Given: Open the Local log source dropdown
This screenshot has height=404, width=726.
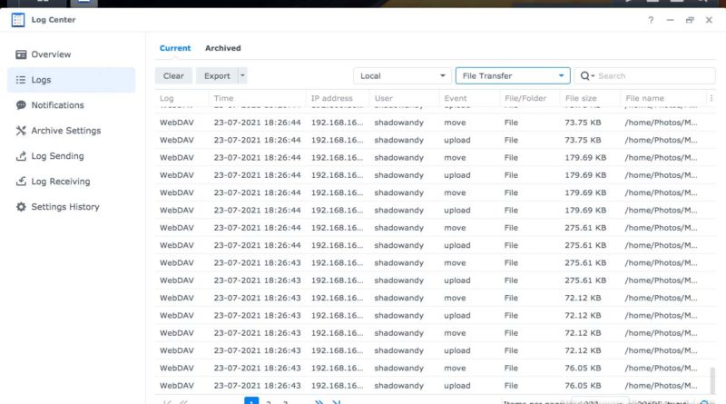Looking at the screenshot, I should (401, 76).
